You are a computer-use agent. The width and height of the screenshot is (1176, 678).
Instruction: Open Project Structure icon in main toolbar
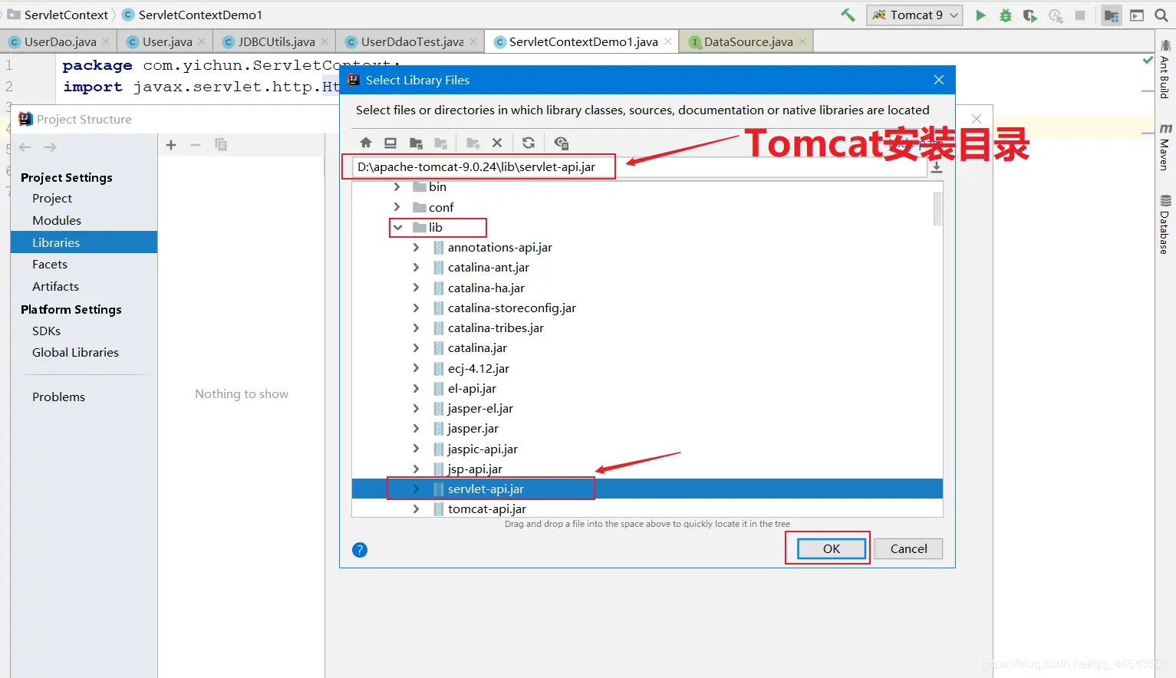pos(1112,15)
